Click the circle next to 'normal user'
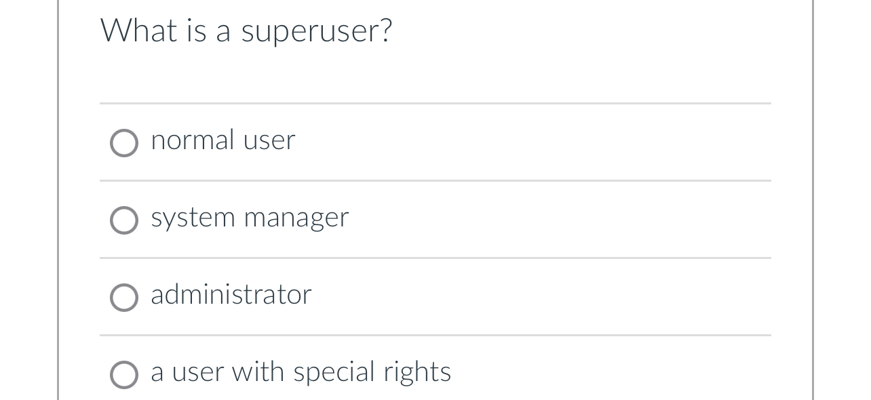The image size is (871, 400). (x=123, y=143)
